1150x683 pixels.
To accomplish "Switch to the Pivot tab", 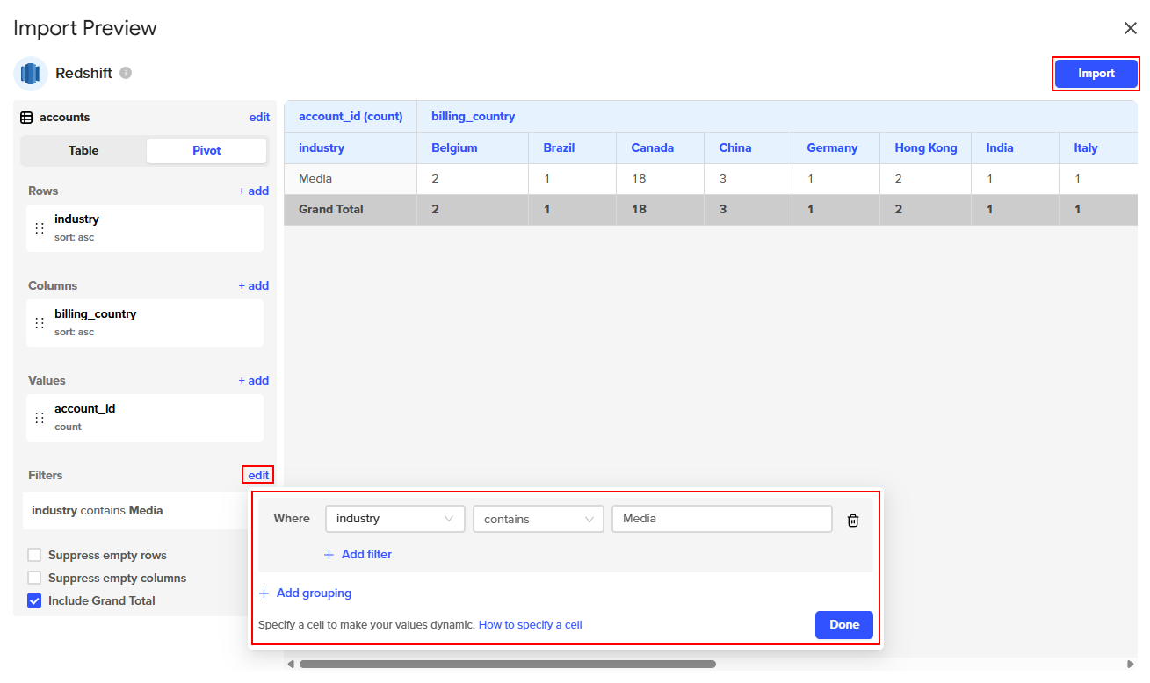I will click(x=206, y=150).
